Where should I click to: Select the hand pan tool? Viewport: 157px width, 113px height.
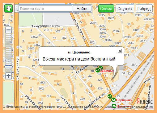pos(9,9)
